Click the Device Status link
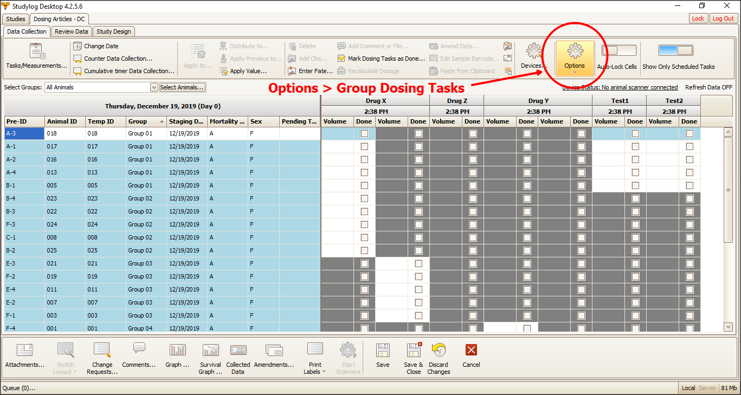 [x=620, y=87]
